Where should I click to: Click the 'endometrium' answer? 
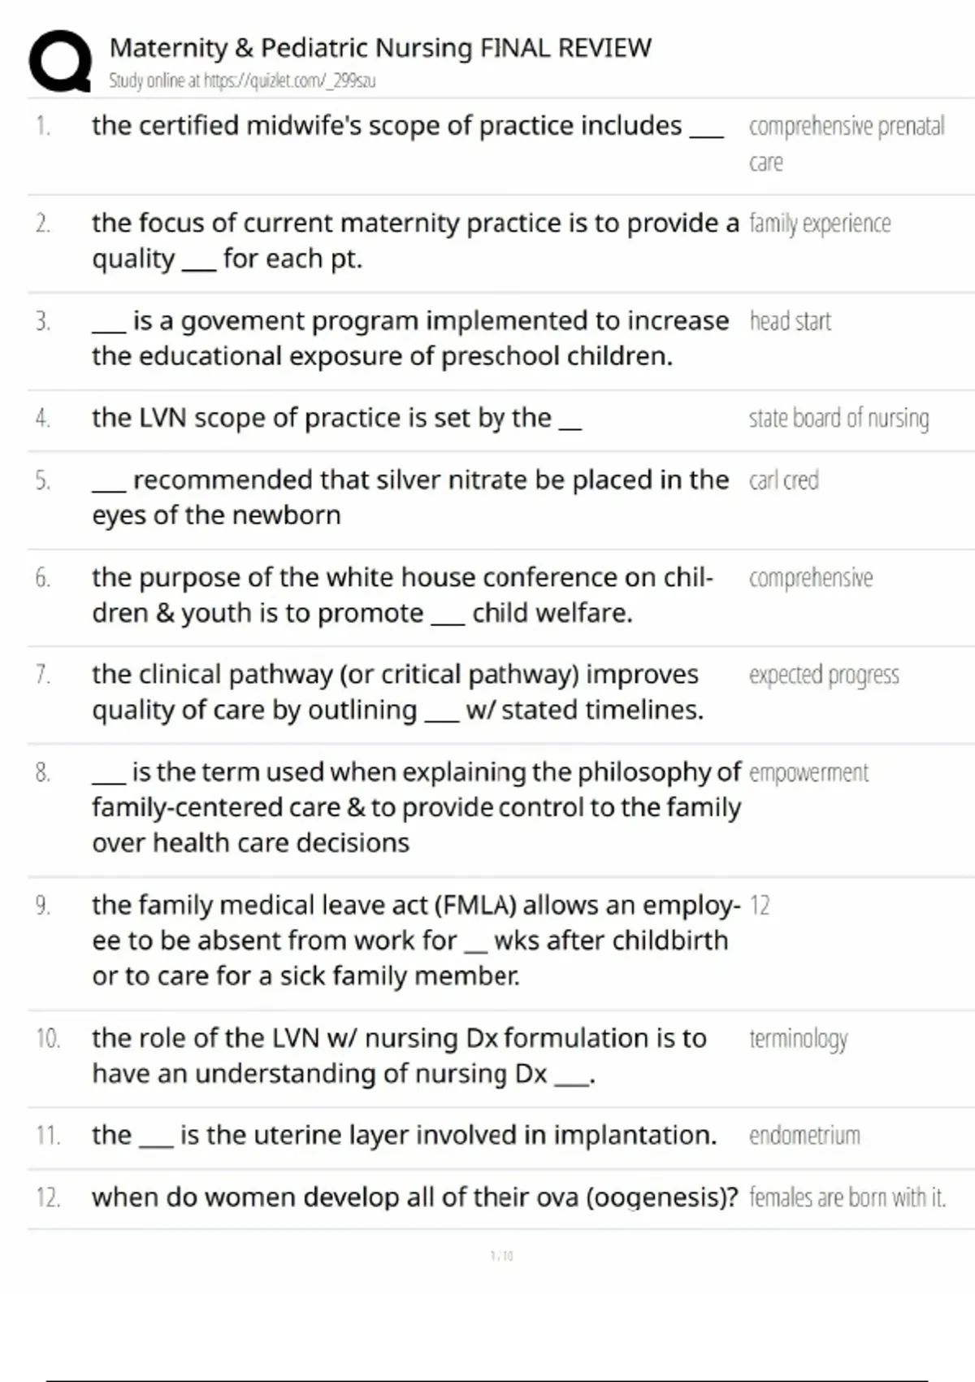click(804, 1136)
